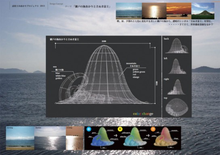
Task: Click the "mountain" label beside the wireframe
Action: [x=131, y=63]
